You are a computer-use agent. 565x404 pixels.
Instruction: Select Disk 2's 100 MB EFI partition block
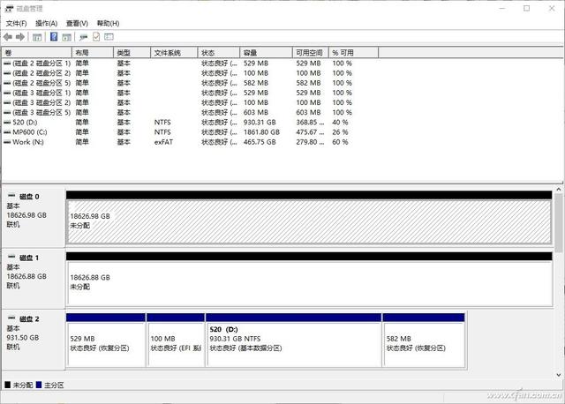click(x=176, y=344)
